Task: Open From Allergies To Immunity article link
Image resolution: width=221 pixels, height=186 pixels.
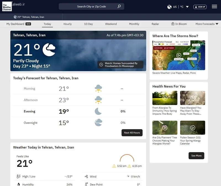Action: (164, 111)
